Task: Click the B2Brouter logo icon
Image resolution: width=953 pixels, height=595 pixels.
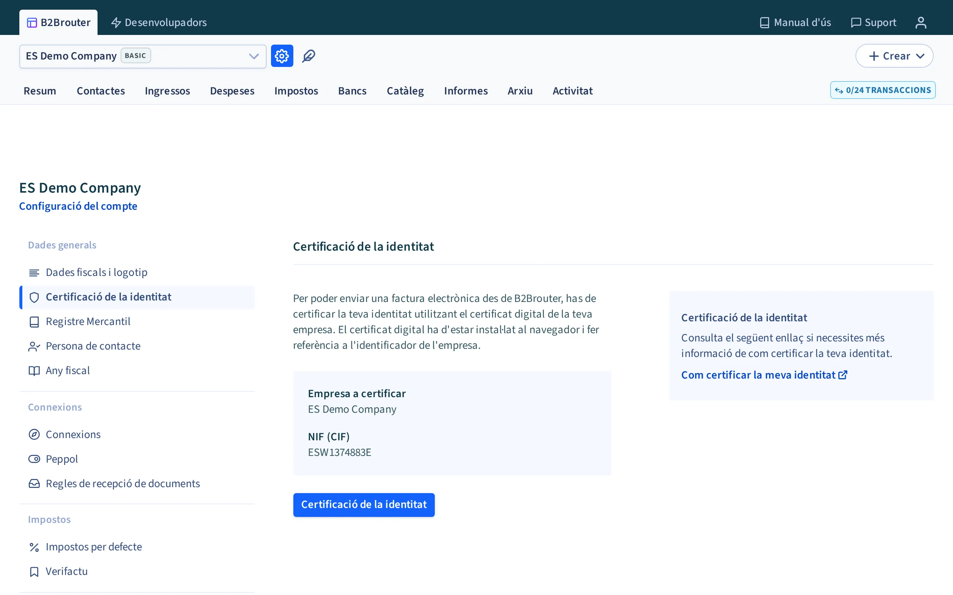Action: 32,22
